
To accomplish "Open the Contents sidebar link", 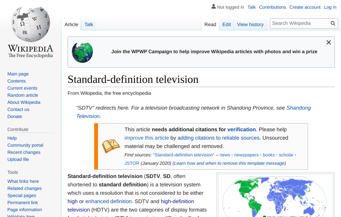I will (x=16, y=81).
